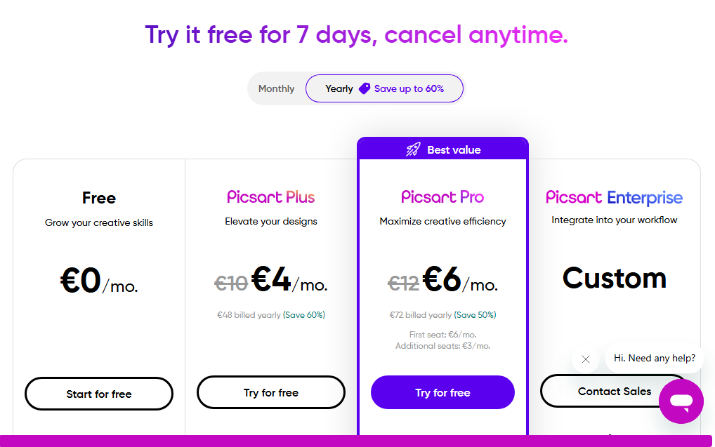Try Picsart Plus for free

(271, 392)
